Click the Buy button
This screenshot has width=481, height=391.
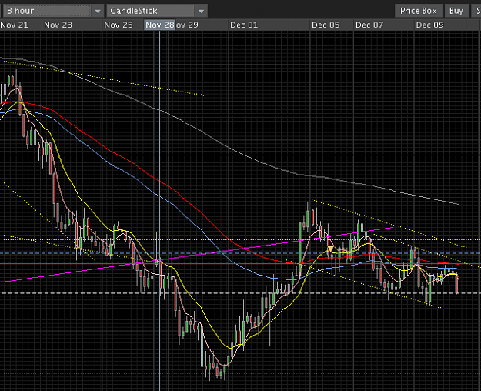point(456,11)
